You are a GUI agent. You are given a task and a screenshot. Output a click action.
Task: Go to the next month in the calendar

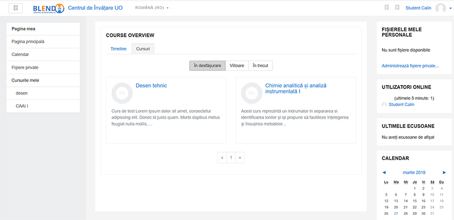coord(444,172)
